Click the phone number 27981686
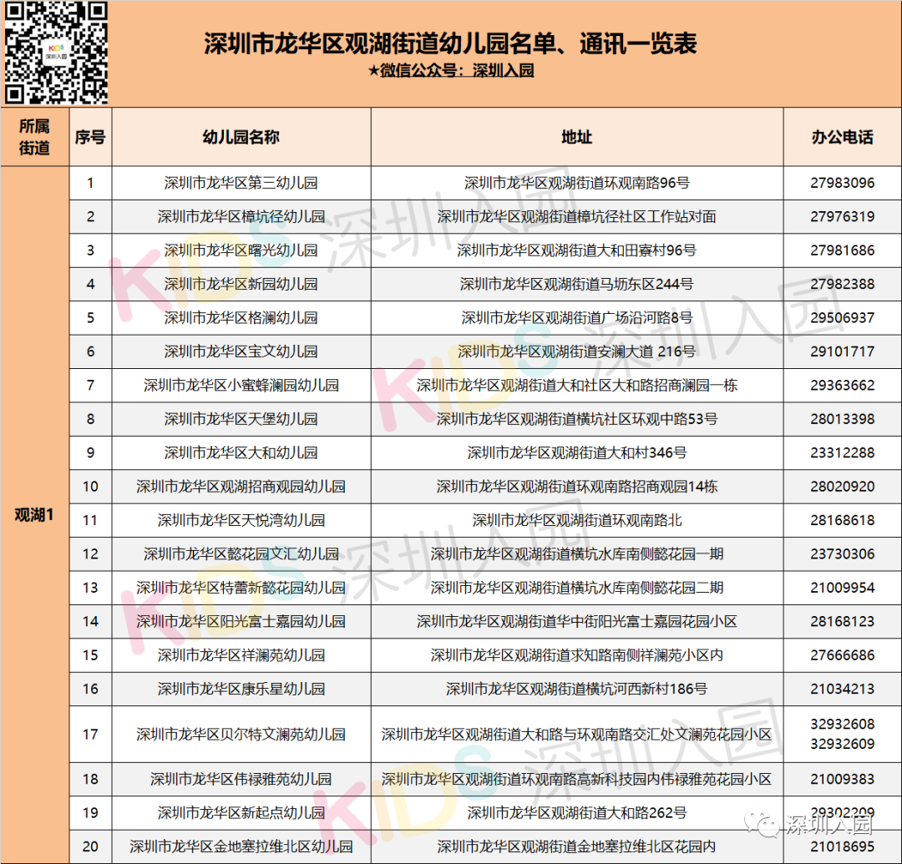 coord(842,250)
